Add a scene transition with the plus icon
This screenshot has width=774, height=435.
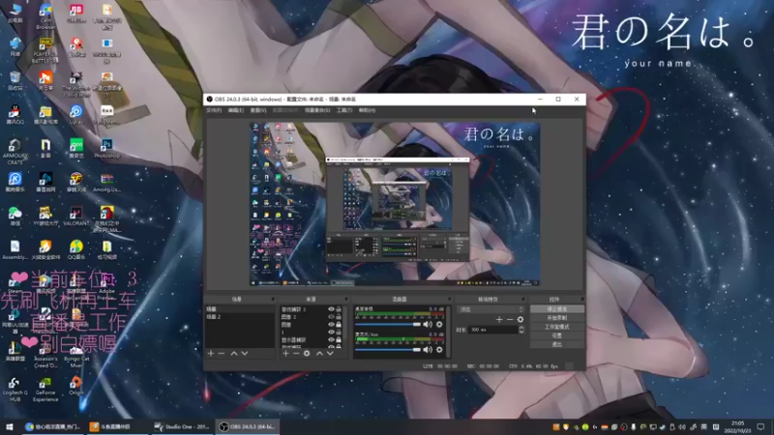pos(499,320)
